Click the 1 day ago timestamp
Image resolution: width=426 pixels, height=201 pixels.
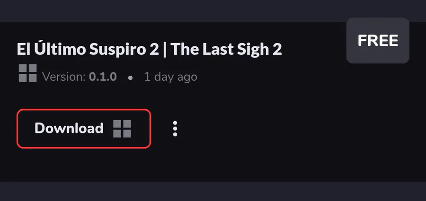click(x=170, y=77)
